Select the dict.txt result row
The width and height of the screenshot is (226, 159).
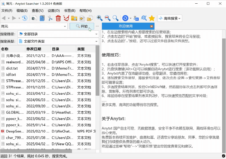point(48,68)
